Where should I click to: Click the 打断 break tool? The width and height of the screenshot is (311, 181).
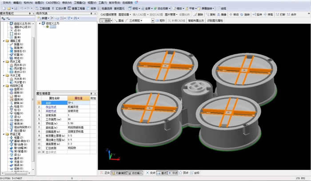pyautogui.click(x=280, y=15)
